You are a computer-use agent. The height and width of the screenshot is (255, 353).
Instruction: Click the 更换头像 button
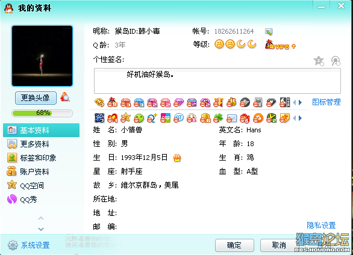tap(36, 98)
